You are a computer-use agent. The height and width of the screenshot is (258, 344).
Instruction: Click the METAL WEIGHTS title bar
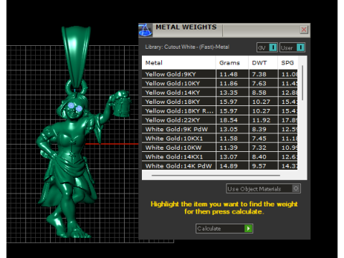tap(224, 30)
